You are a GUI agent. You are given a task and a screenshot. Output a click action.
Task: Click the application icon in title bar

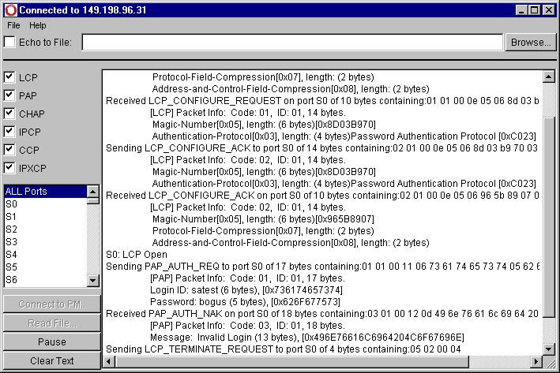click(x=9, y=9)
